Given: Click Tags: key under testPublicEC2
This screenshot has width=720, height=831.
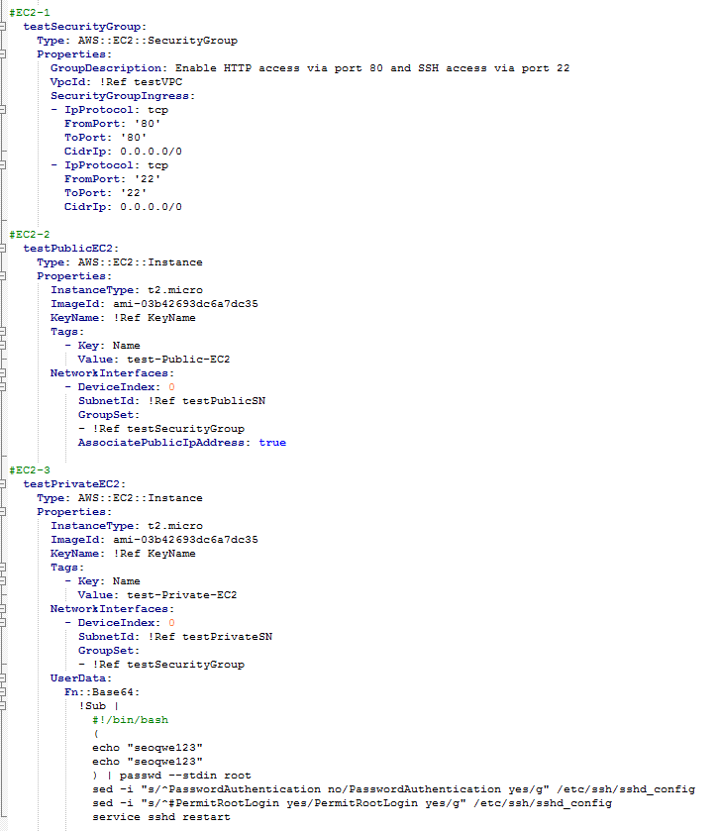Looking at the screenshot, I should tap(67, 332).
